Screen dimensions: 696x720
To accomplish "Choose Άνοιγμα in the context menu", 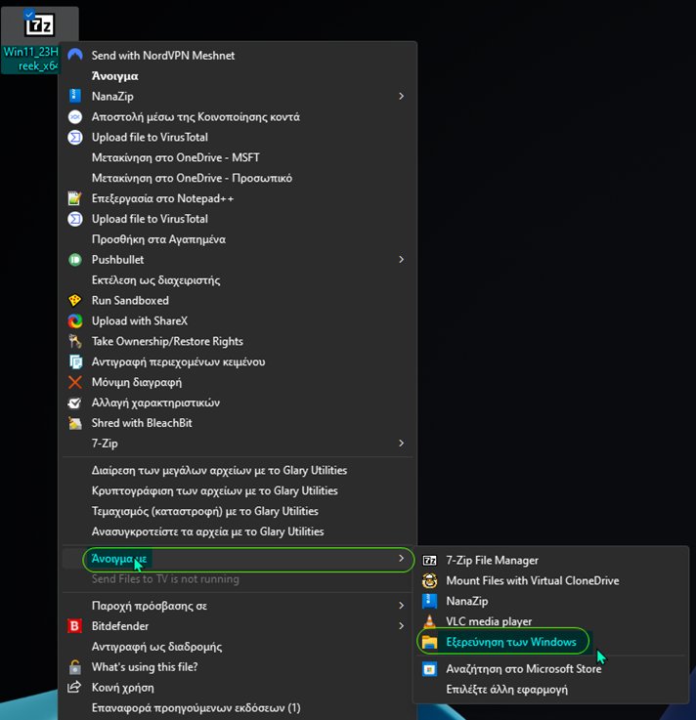I will point(114,76).
